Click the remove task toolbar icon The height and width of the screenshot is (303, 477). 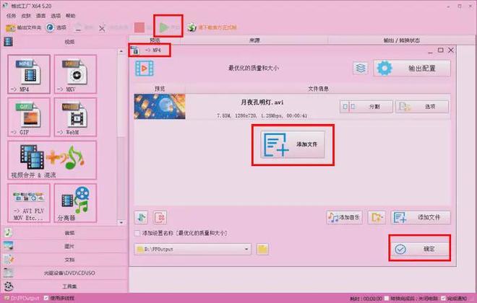(79, 27)
